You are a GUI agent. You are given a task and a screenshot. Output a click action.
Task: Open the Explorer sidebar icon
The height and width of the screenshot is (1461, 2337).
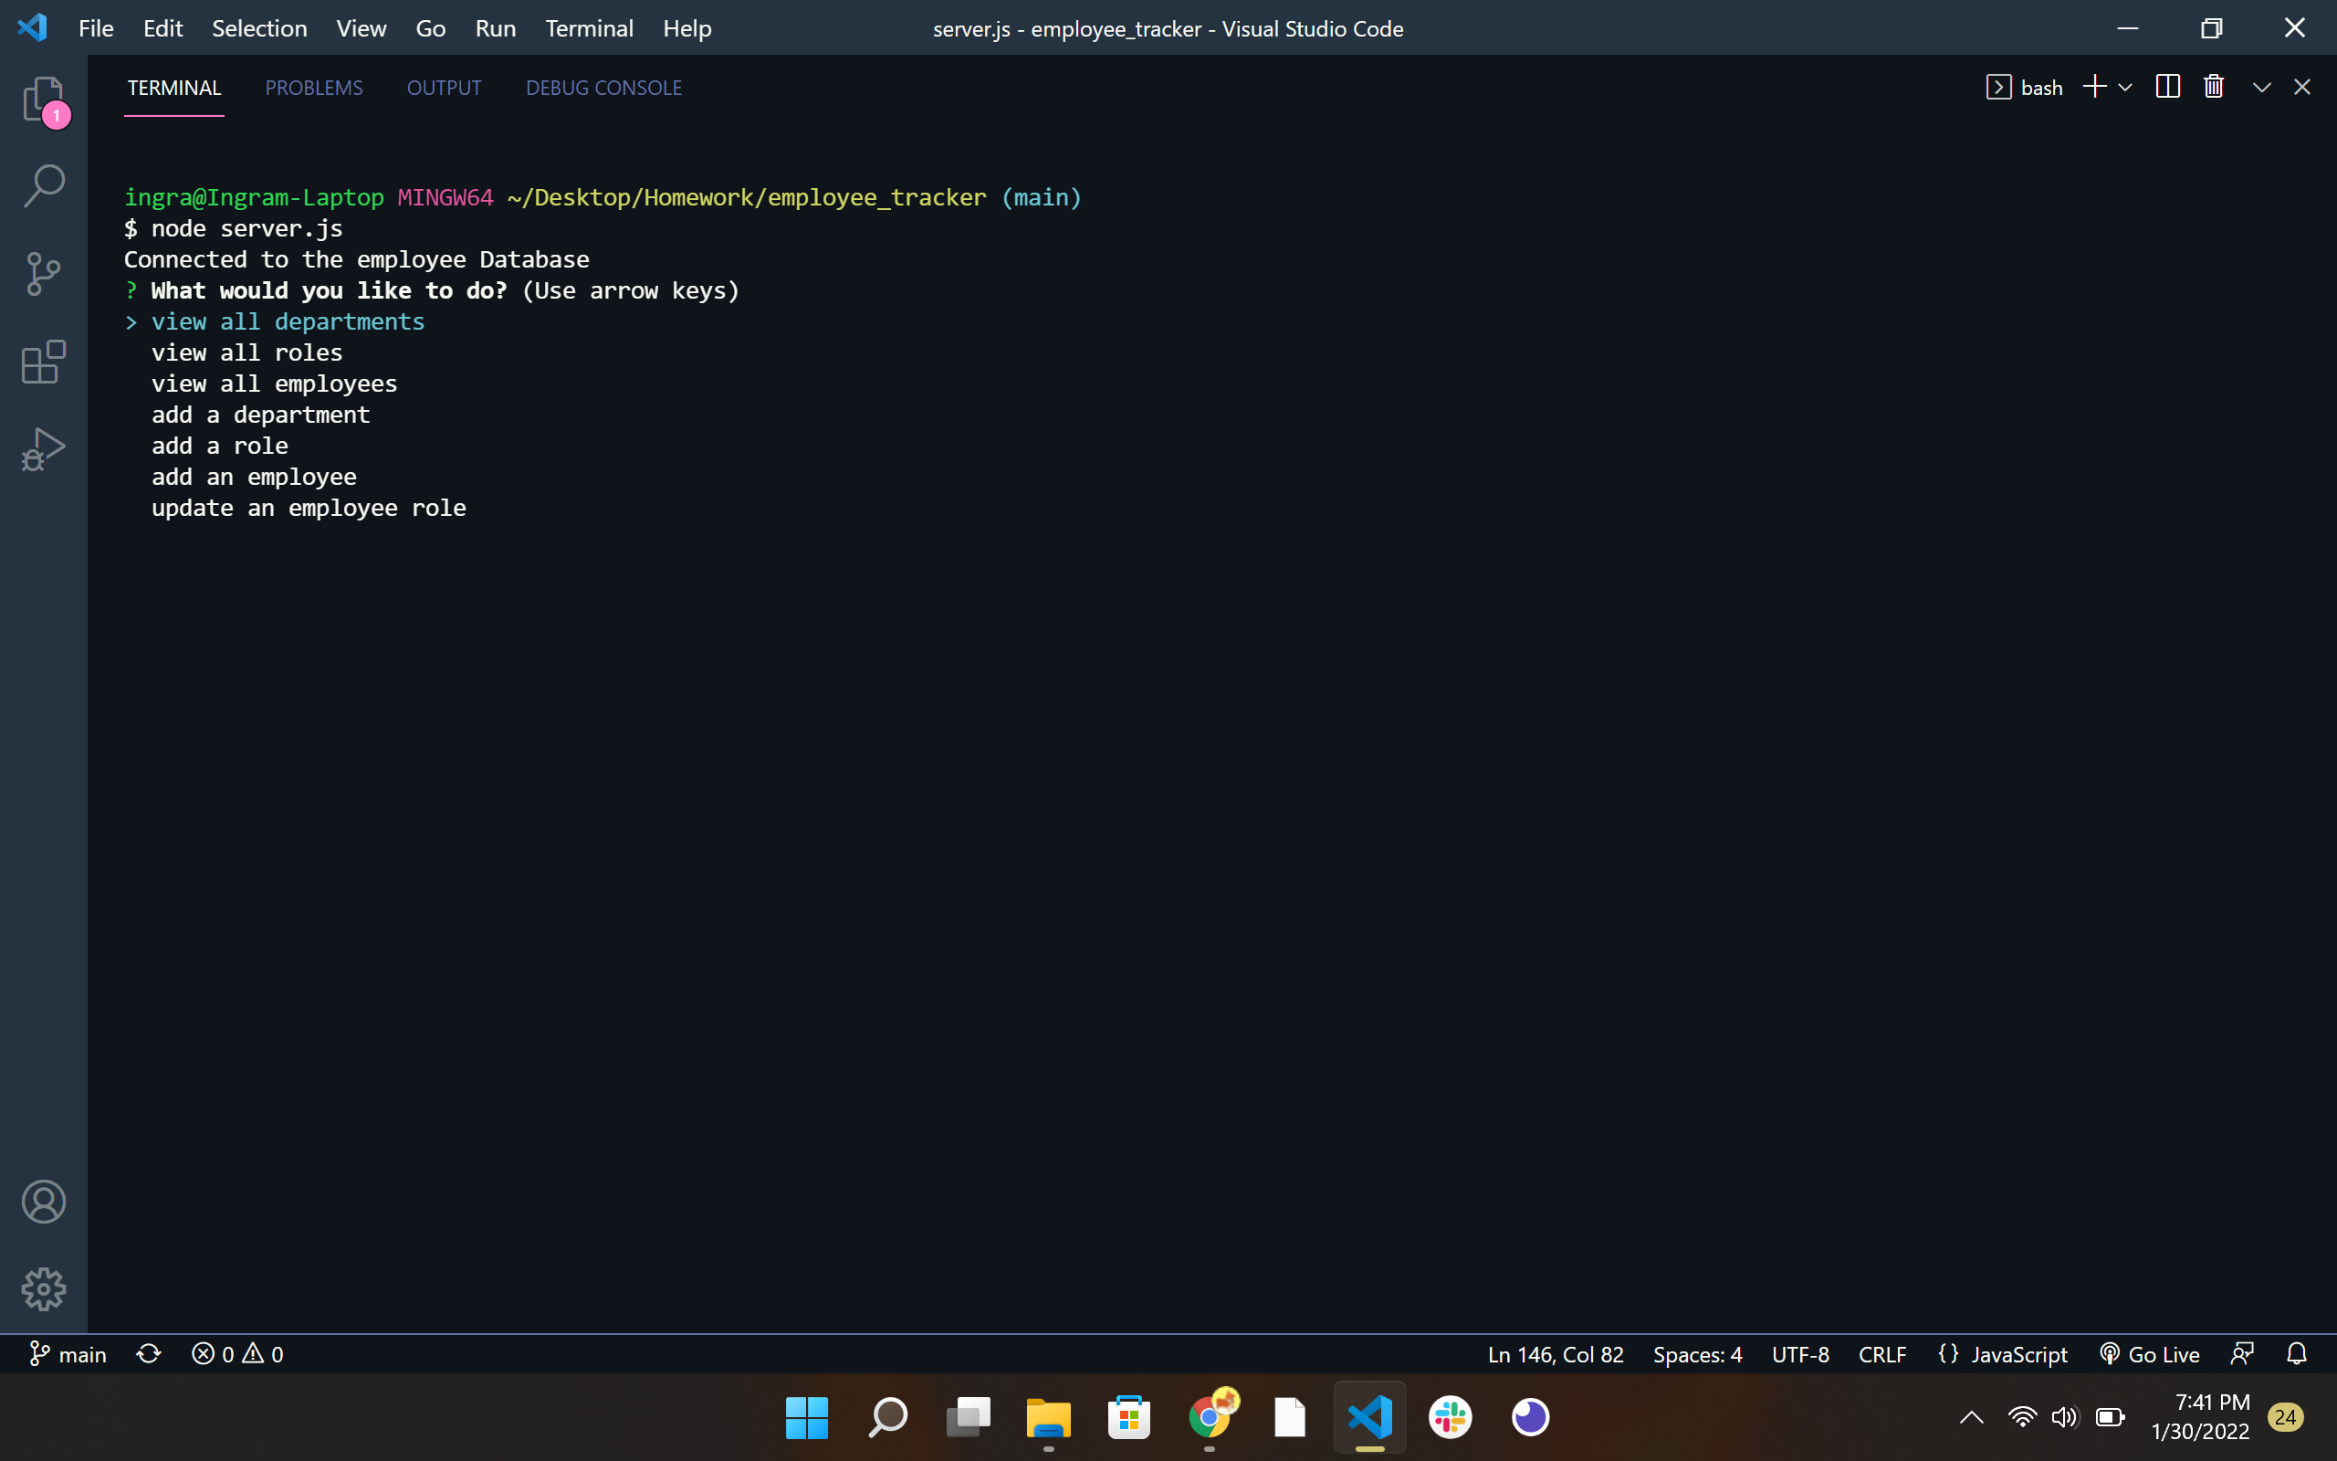pyautogui.click(x=44, y=100)
